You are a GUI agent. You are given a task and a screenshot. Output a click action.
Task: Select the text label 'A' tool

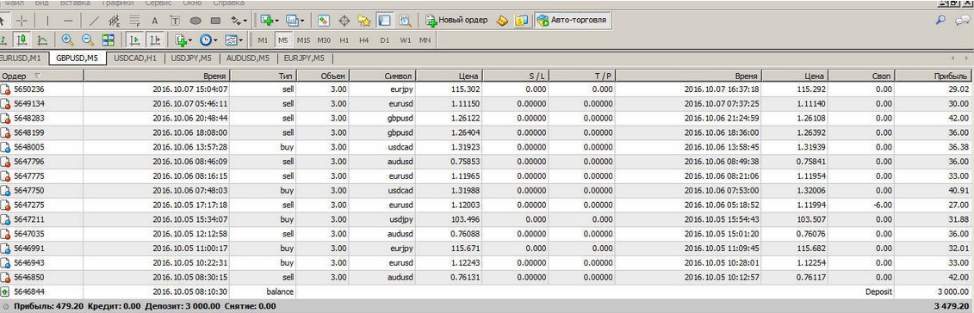(155, 21)
